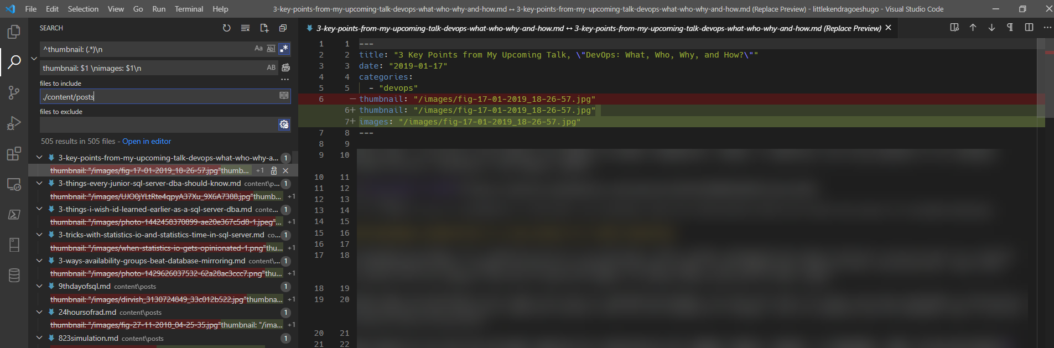The height and width of the screenshot is (348, 1054).
Task: Open editor More Actions menu
Action: [x=1047, y=28]
